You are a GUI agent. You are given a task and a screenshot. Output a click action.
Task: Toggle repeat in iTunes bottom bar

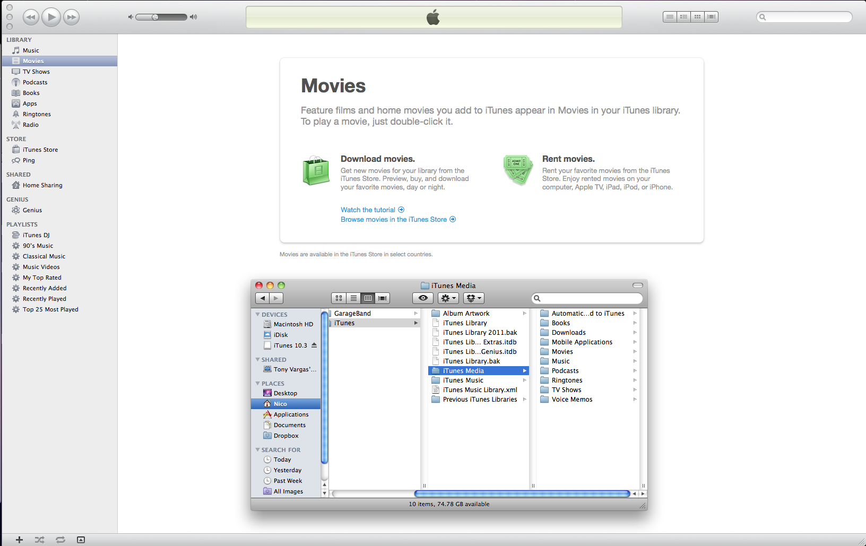click(60, 540)
